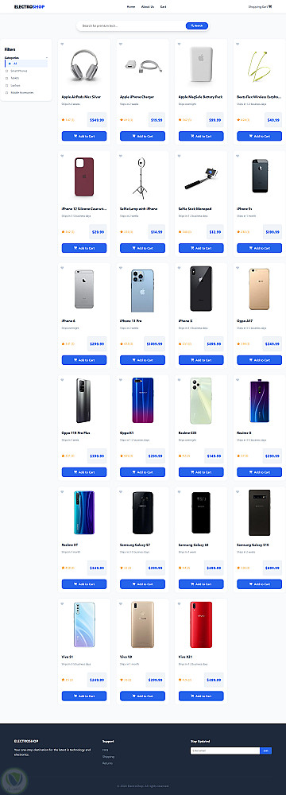
Task: Click the blue Search button
Action: (197, 26)
